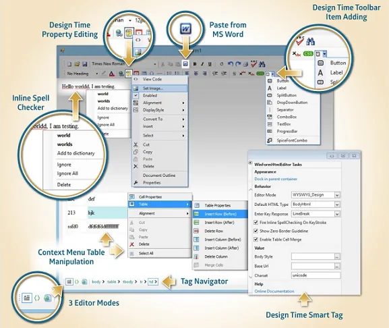389x328 pixels.
Task: Select Insert Row (After) from submenu
Action: [x=220, y=223]
